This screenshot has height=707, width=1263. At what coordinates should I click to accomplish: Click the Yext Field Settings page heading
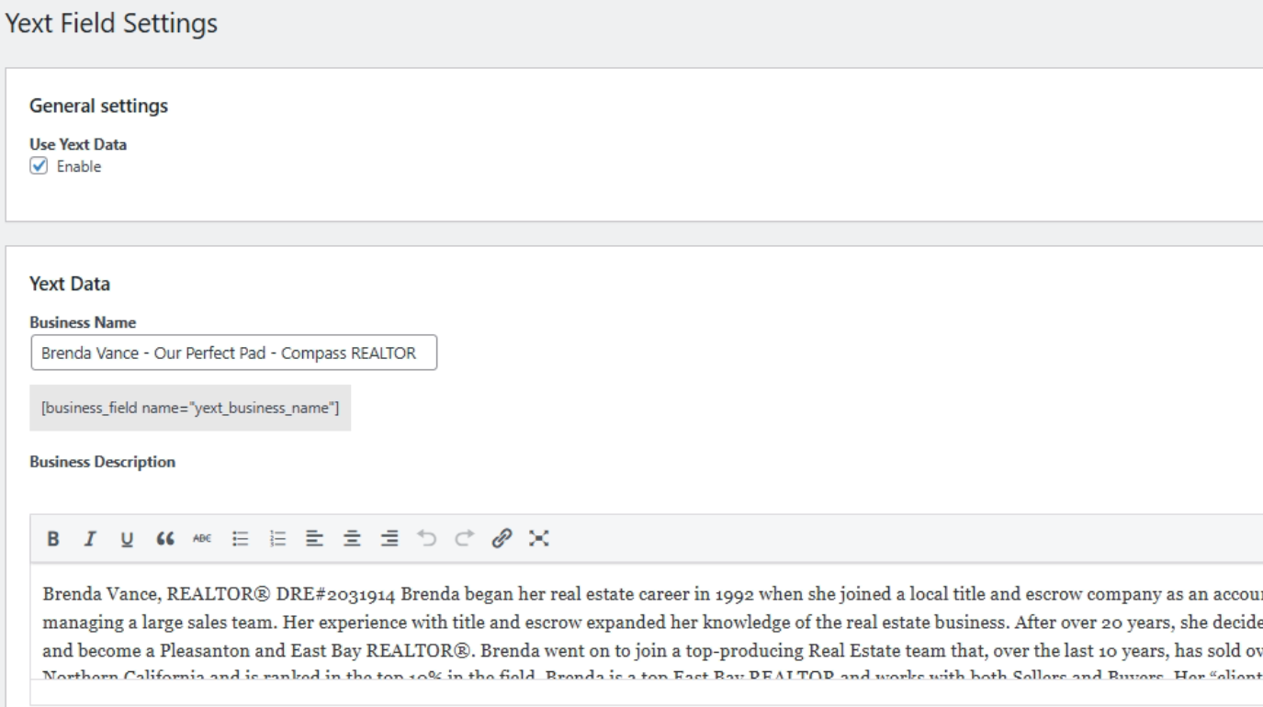(x=111, y=25)
